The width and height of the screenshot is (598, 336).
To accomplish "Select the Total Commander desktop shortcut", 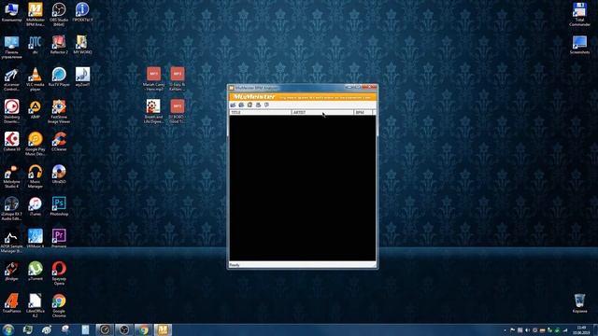I will pos(579,14).
